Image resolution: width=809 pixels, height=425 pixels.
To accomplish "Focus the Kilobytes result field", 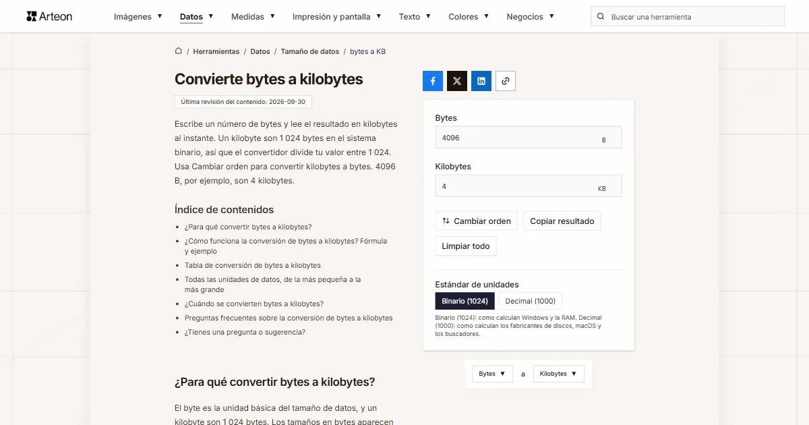I will tap(529, 186).
